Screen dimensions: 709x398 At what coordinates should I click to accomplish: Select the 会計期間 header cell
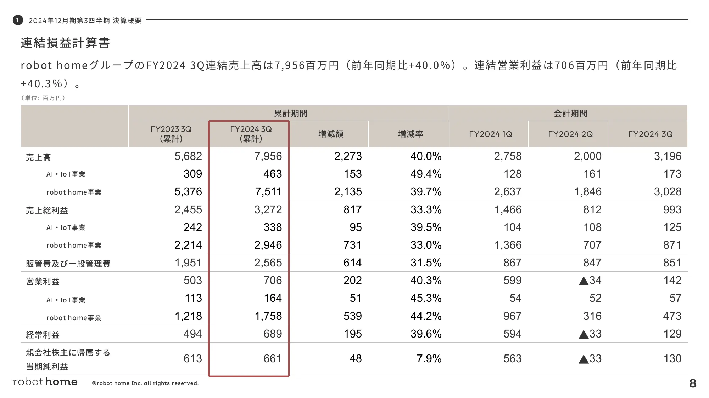[570, 114]
